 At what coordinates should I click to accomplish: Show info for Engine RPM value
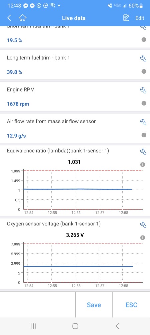tap(144, 104)
